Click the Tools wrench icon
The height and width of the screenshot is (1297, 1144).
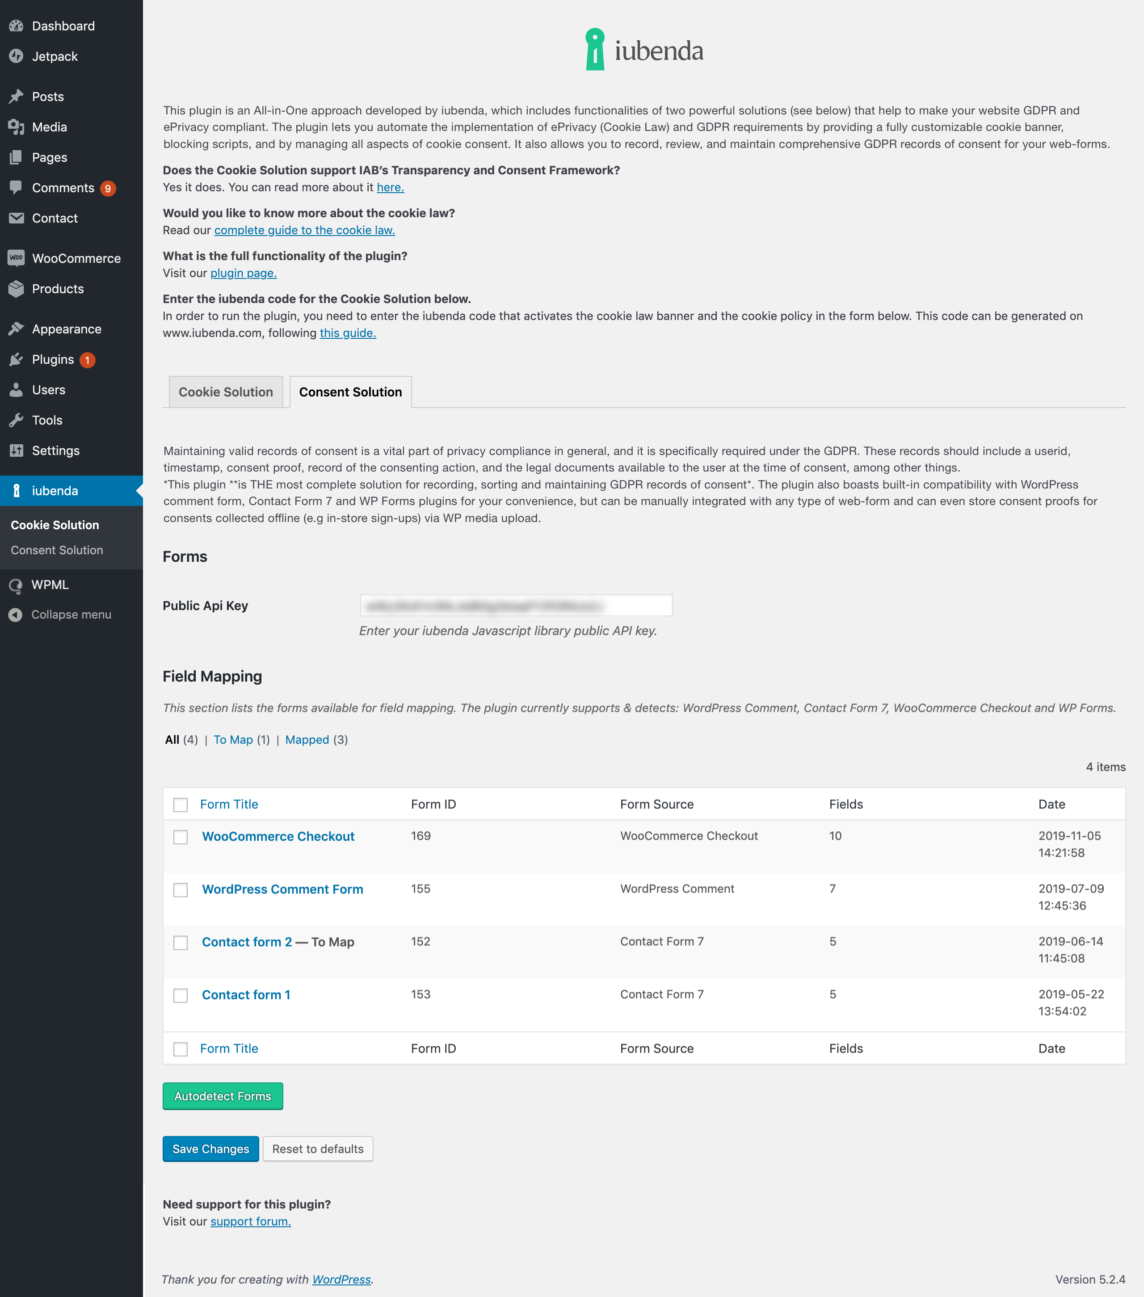click(x=16, y=420)
